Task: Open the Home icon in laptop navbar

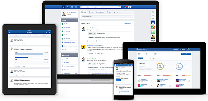Action: [x=64, y=7]
